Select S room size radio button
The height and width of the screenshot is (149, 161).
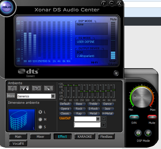(x=40, y=127)
